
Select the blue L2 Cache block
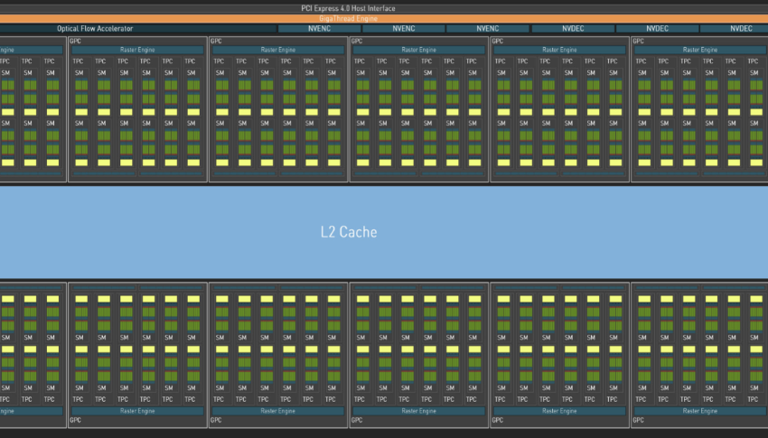coord(384,232)
